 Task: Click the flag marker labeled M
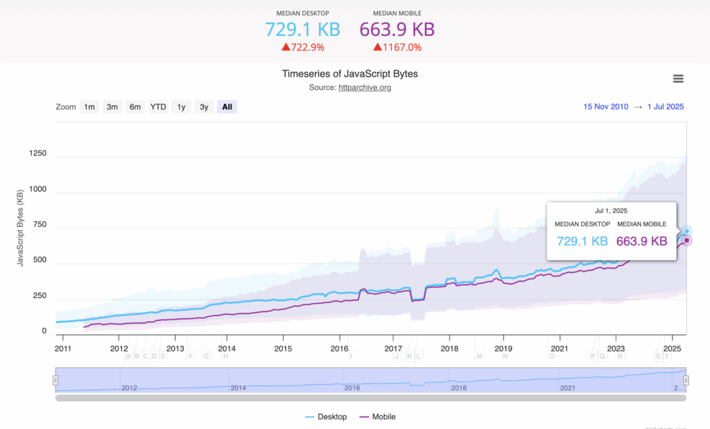click(x=479, y=356)
